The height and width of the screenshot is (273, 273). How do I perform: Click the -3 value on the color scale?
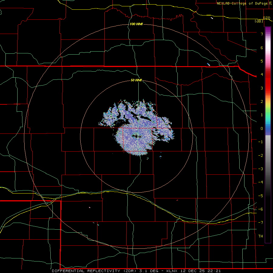click(x=261, y=169)
